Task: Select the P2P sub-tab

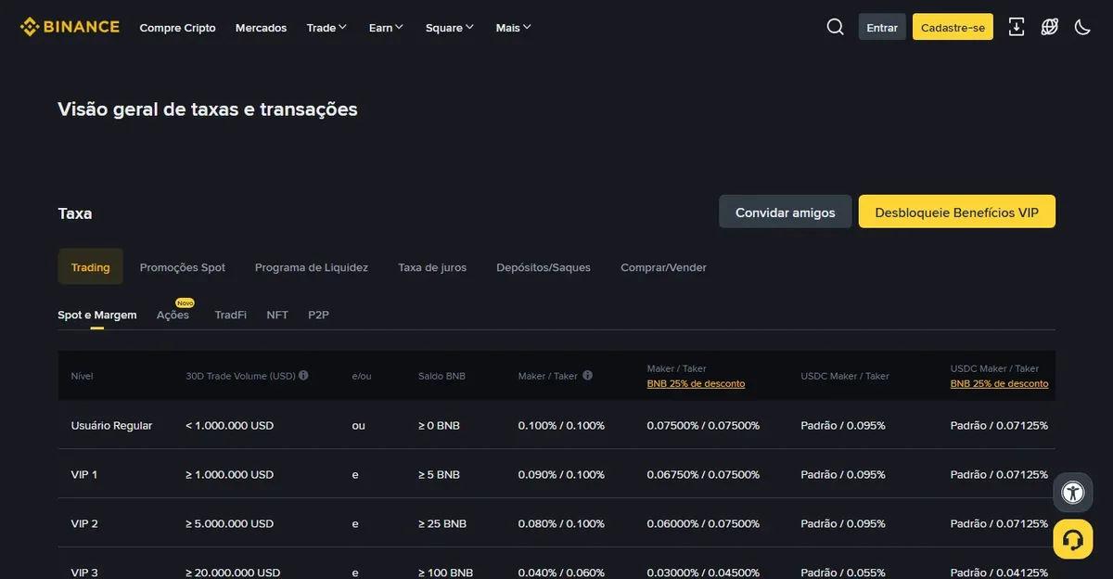Action: click(318, 315)
